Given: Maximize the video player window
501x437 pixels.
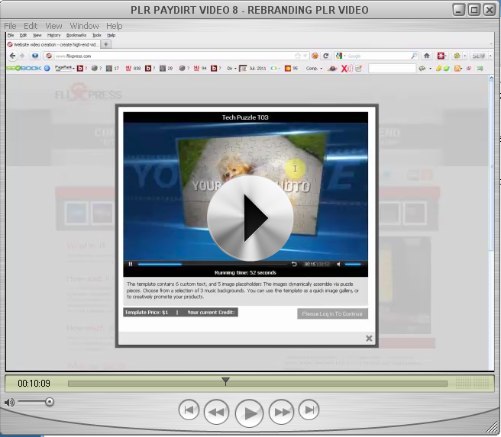Looking at the screenshot, I should point(474,10).
